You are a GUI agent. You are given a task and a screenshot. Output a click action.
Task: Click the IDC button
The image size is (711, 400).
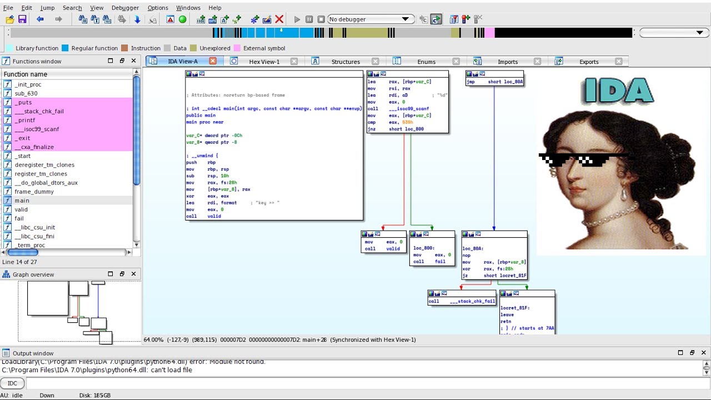12,383
